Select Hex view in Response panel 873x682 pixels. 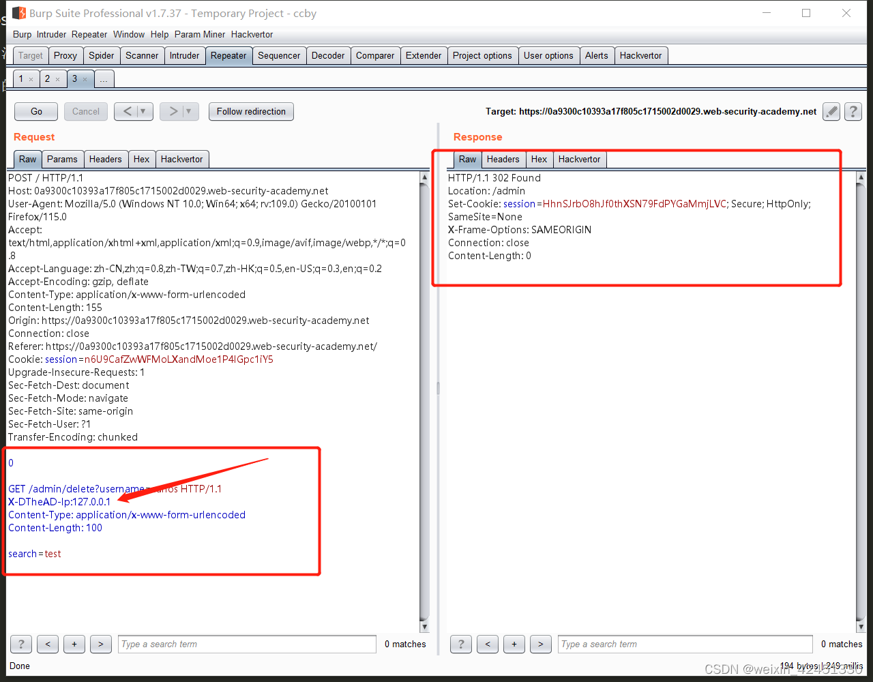coord(539,160)
